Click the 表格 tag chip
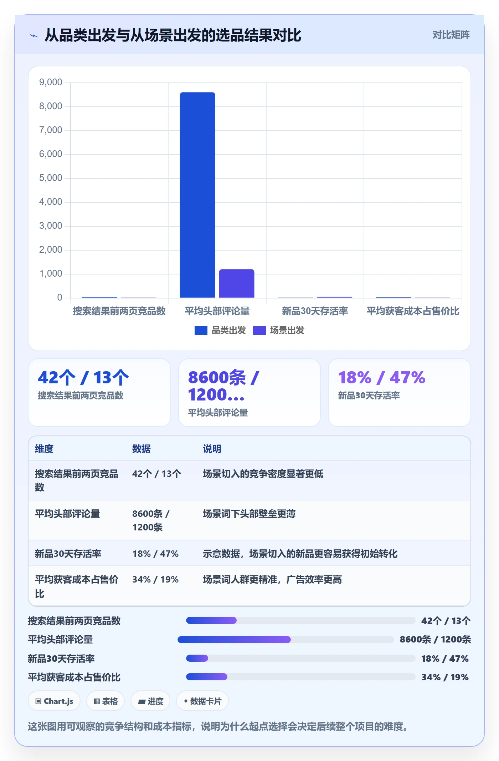Viewport: 499px width, 761px height. [x=106, y=701]
